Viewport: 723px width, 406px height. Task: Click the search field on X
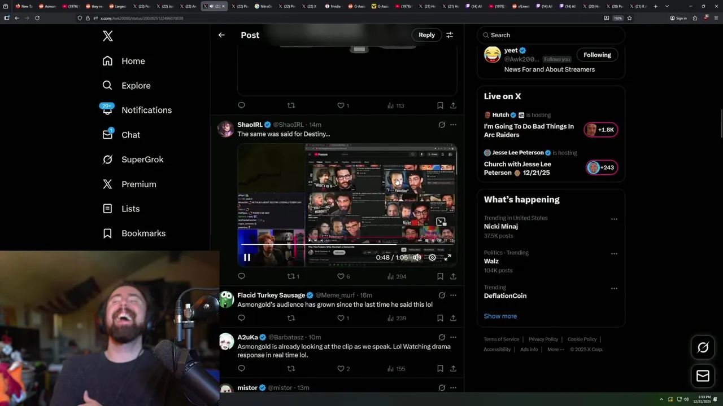click(x=551, y=35)
